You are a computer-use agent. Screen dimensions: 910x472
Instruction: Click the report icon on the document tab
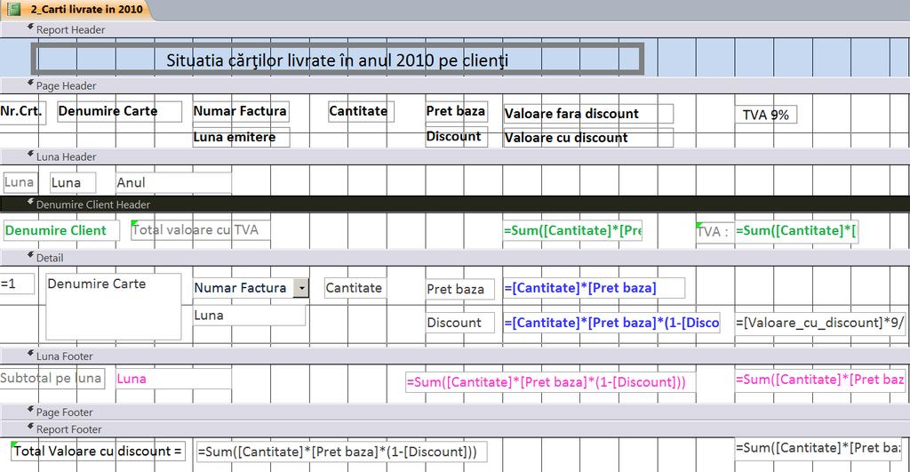[x=13, y=9]
